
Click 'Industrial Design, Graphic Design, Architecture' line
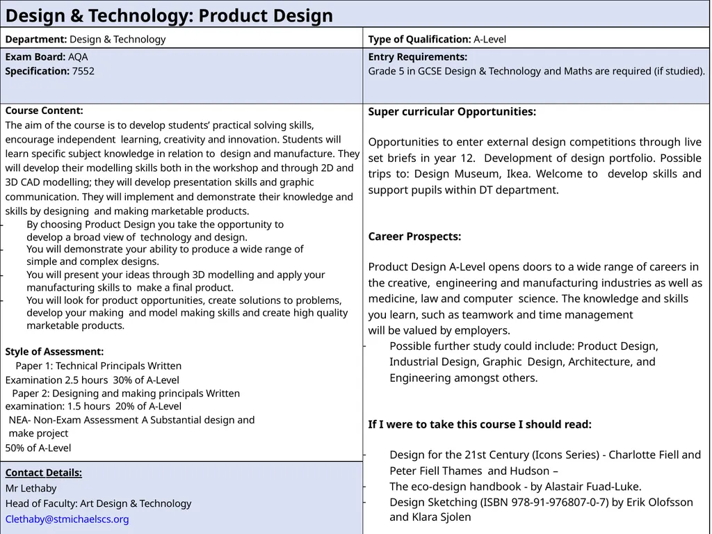[x=522, y=362]
